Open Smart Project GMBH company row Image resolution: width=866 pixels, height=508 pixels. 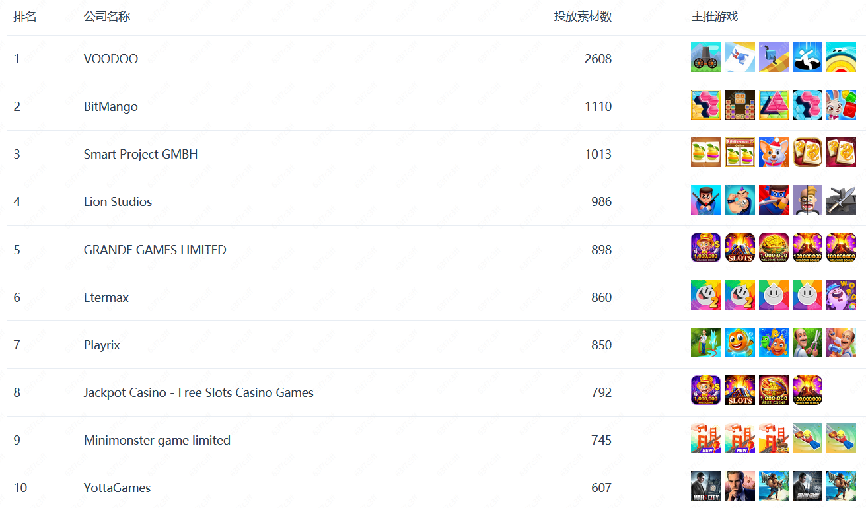[141, 154]
